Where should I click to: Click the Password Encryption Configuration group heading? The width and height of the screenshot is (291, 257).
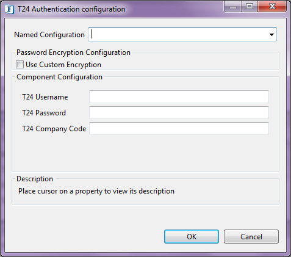point(73,52)
